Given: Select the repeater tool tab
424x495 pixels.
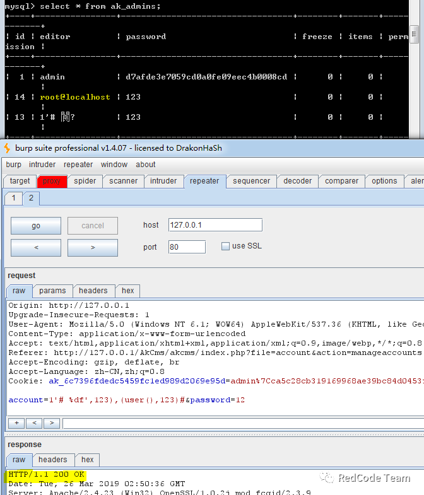Looking at the screenshot, I should click(x=204, y=181).
